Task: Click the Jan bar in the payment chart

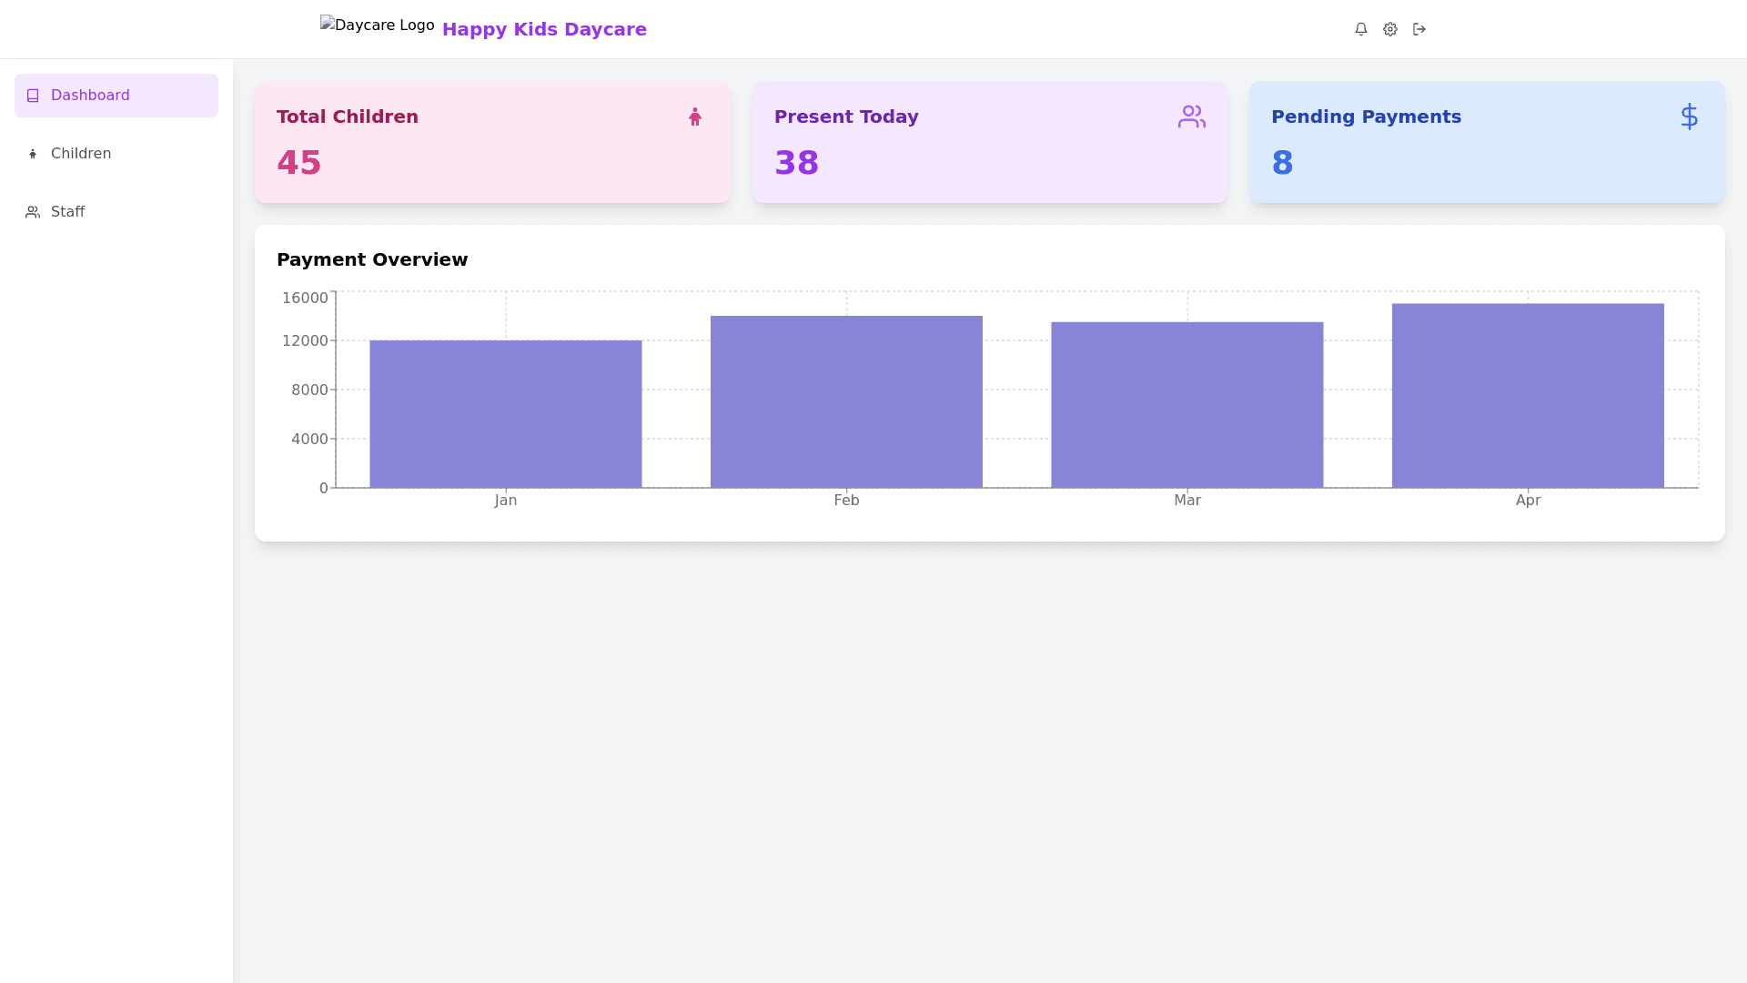Action: (505, 414)
